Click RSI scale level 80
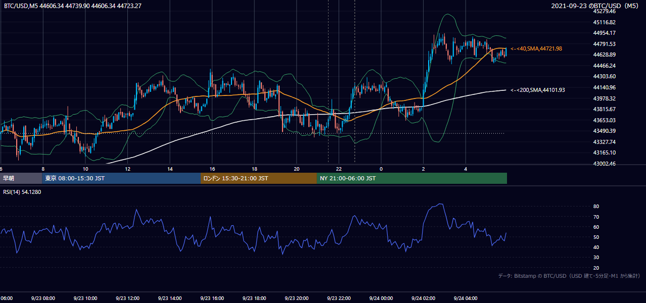 pos(596,207)
